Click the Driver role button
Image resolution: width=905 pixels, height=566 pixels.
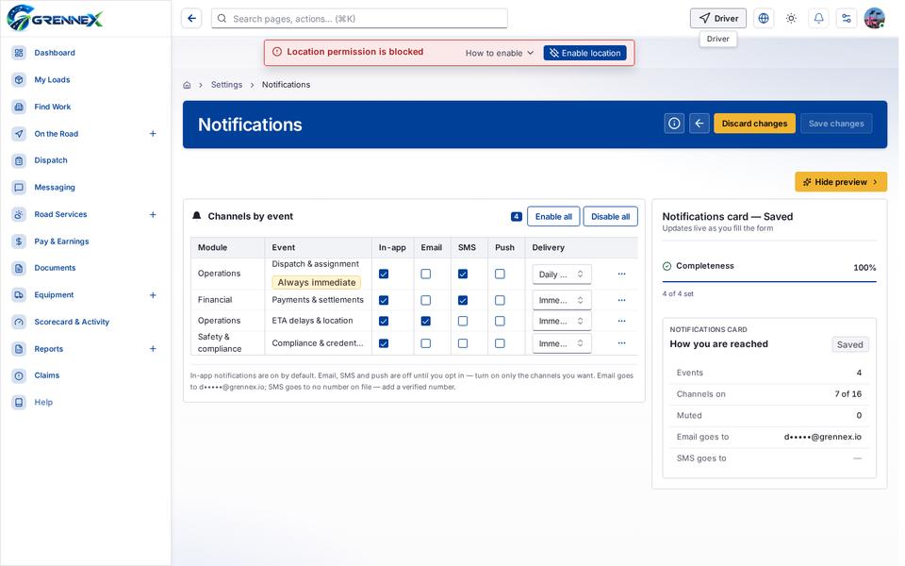click(718, 19)
